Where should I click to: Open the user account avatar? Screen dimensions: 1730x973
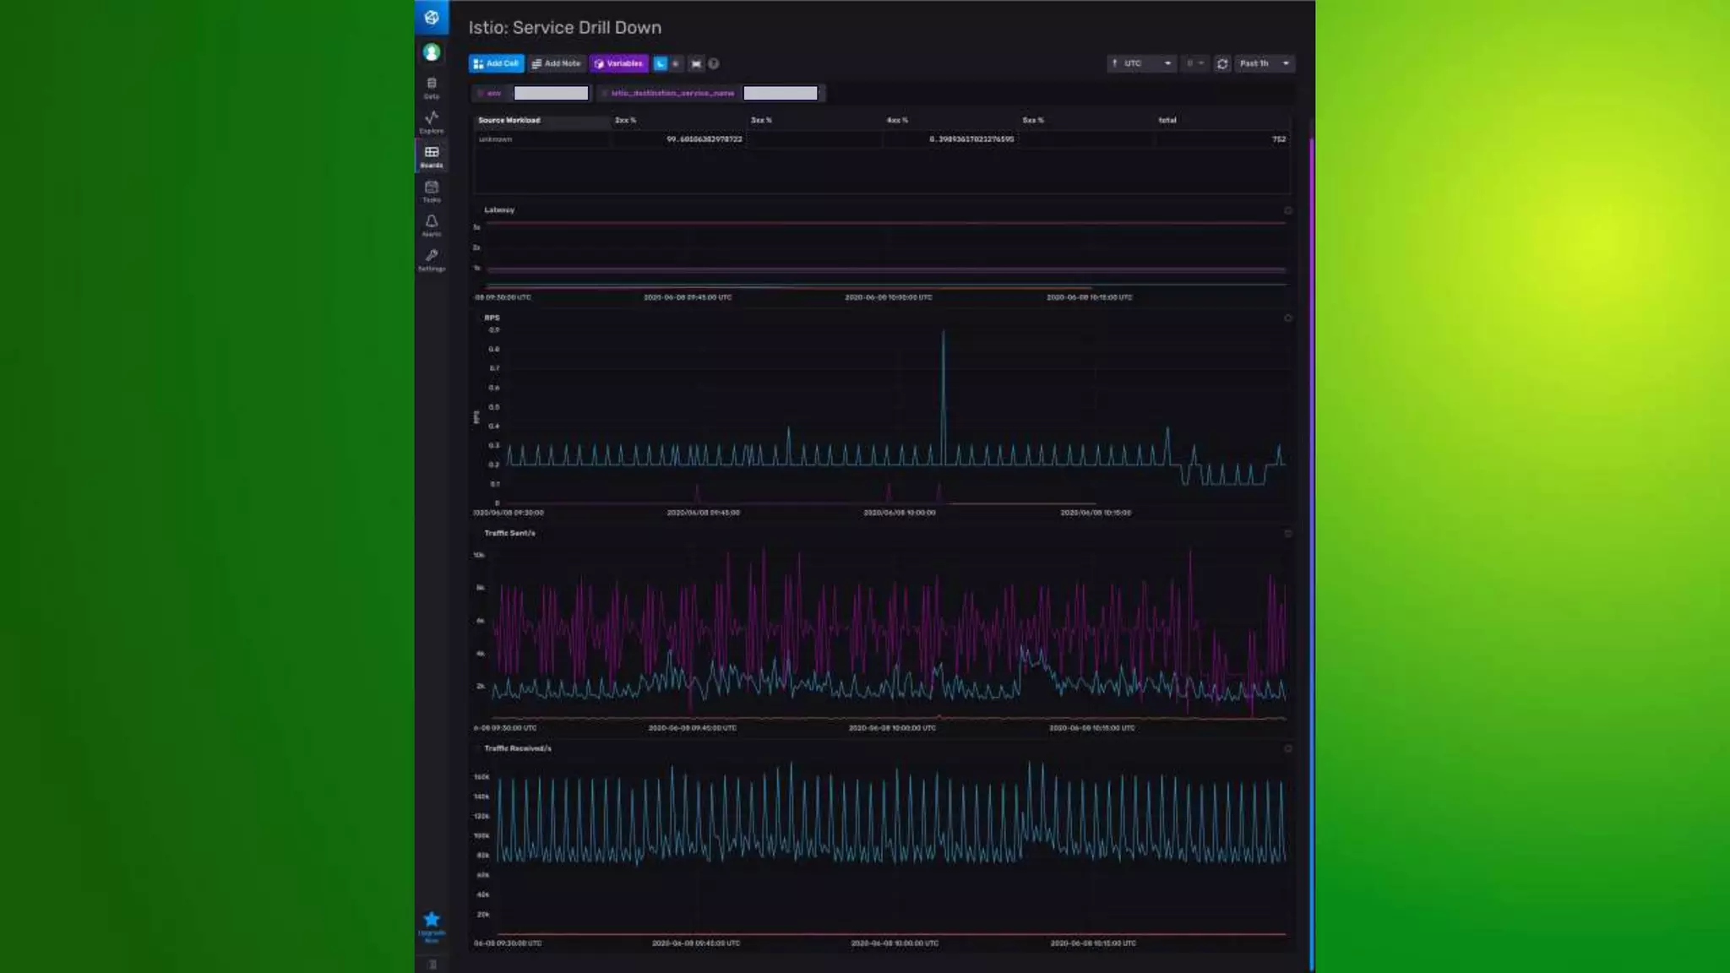coord(431,52)
